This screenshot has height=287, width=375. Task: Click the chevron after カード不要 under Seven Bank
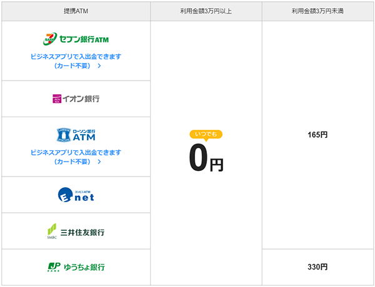coord(99,66)
